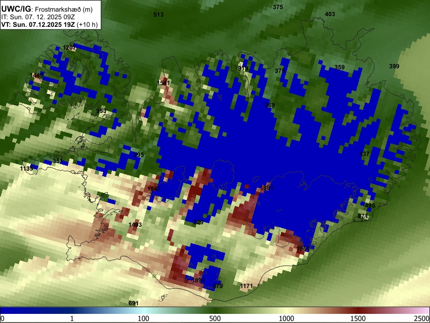Click the 100 label on color scale

[x=143, y=318]
